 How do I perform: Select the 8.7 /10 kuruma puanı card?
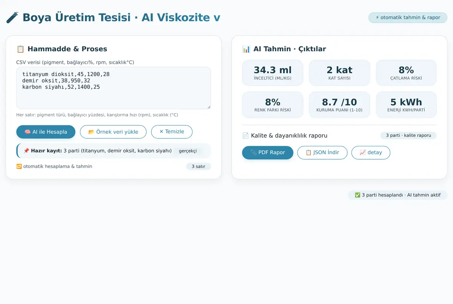[x=339, y=105]
